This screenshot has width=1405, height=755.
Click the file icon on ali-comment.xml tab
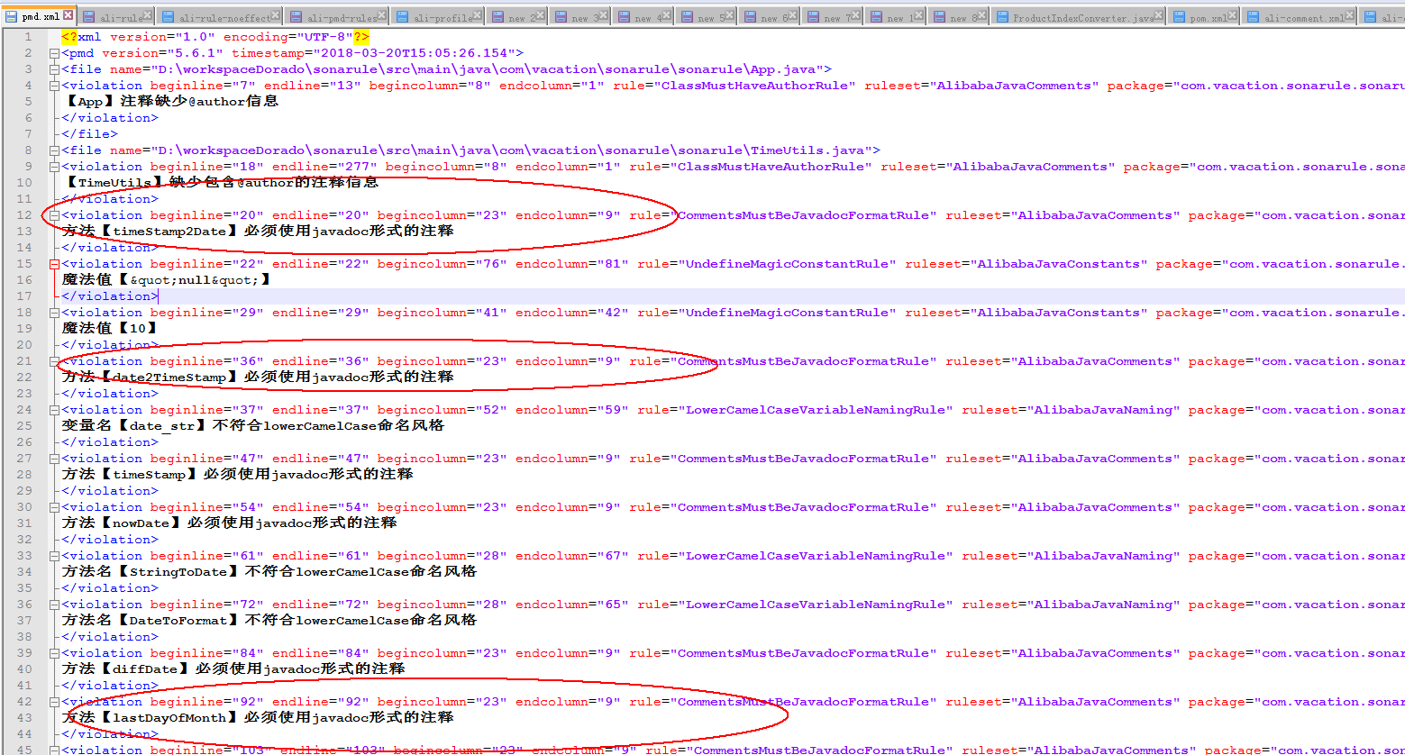click(1253, 14)
